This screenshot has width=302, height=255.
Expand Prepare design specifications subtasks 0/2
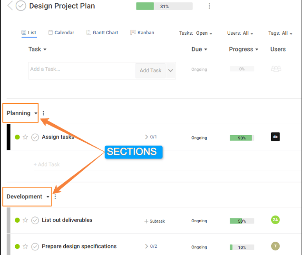(x=151, y=246)
